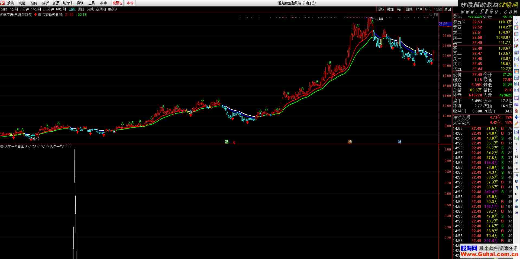Click the 画线 draw line button

[x=409, y=9]
